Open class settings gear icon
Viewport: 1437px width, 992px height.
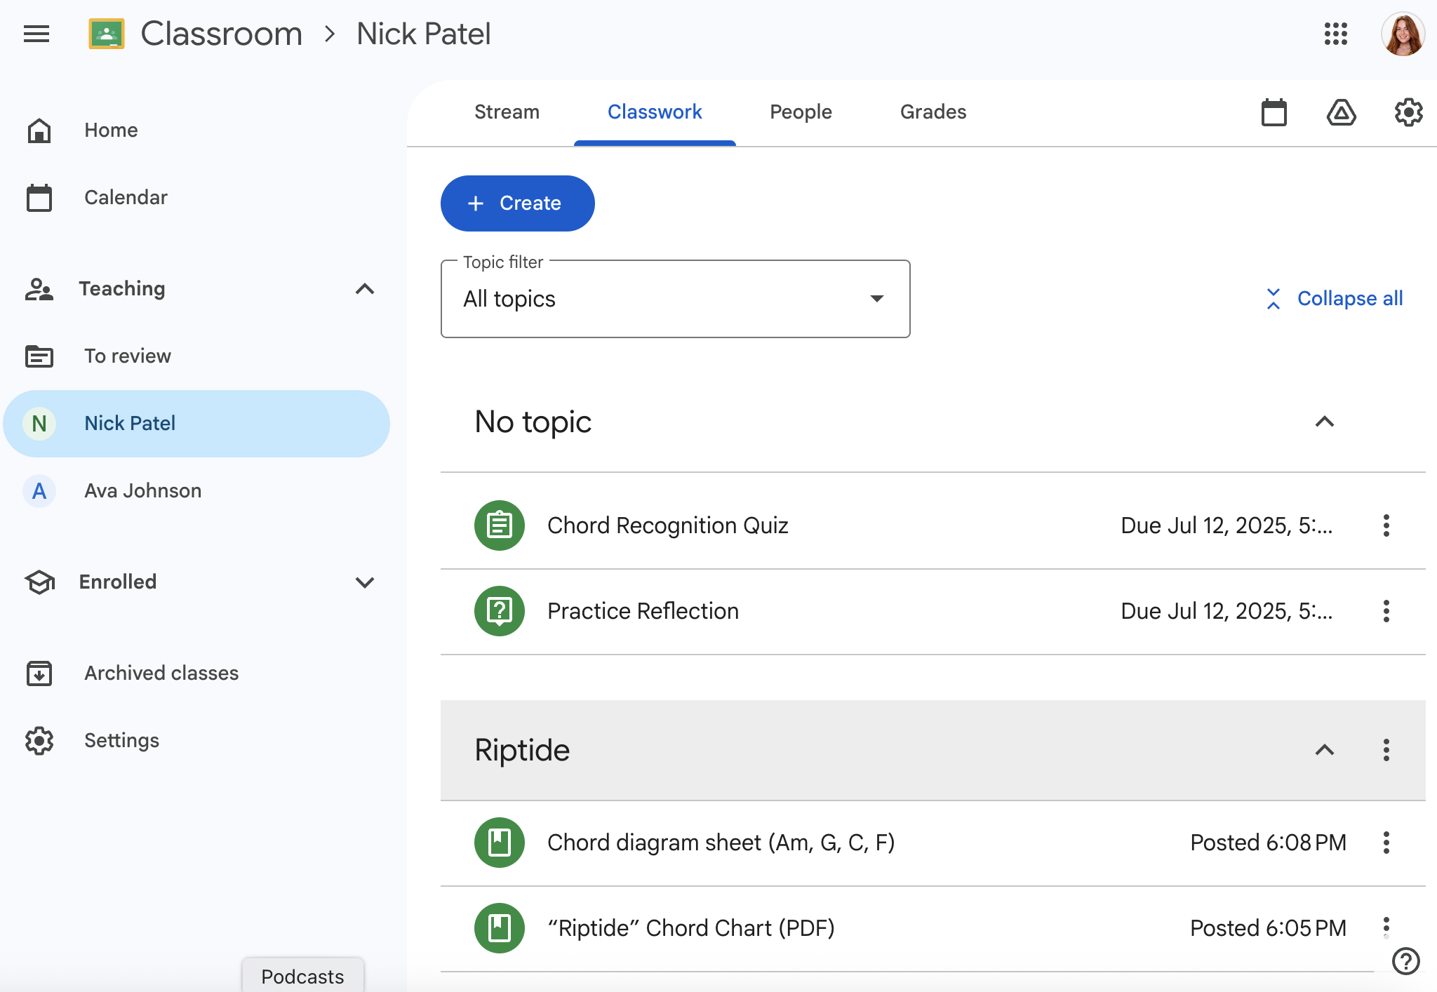[1408, 112]
